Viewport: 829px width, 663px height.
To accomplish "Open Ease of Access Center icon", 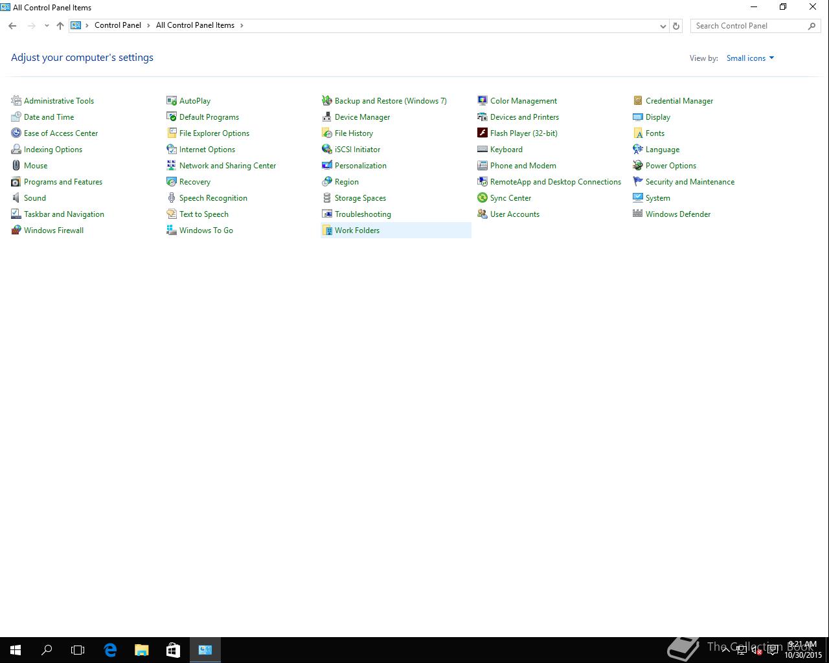I will [x=16, y=133].
